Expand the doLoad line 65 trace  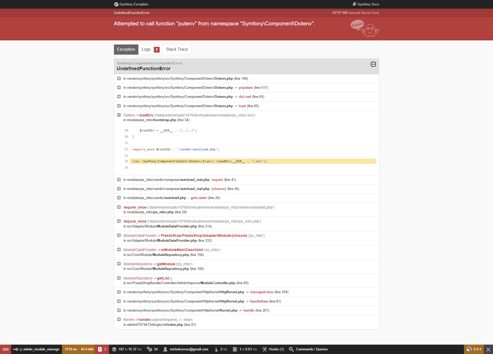119,97
